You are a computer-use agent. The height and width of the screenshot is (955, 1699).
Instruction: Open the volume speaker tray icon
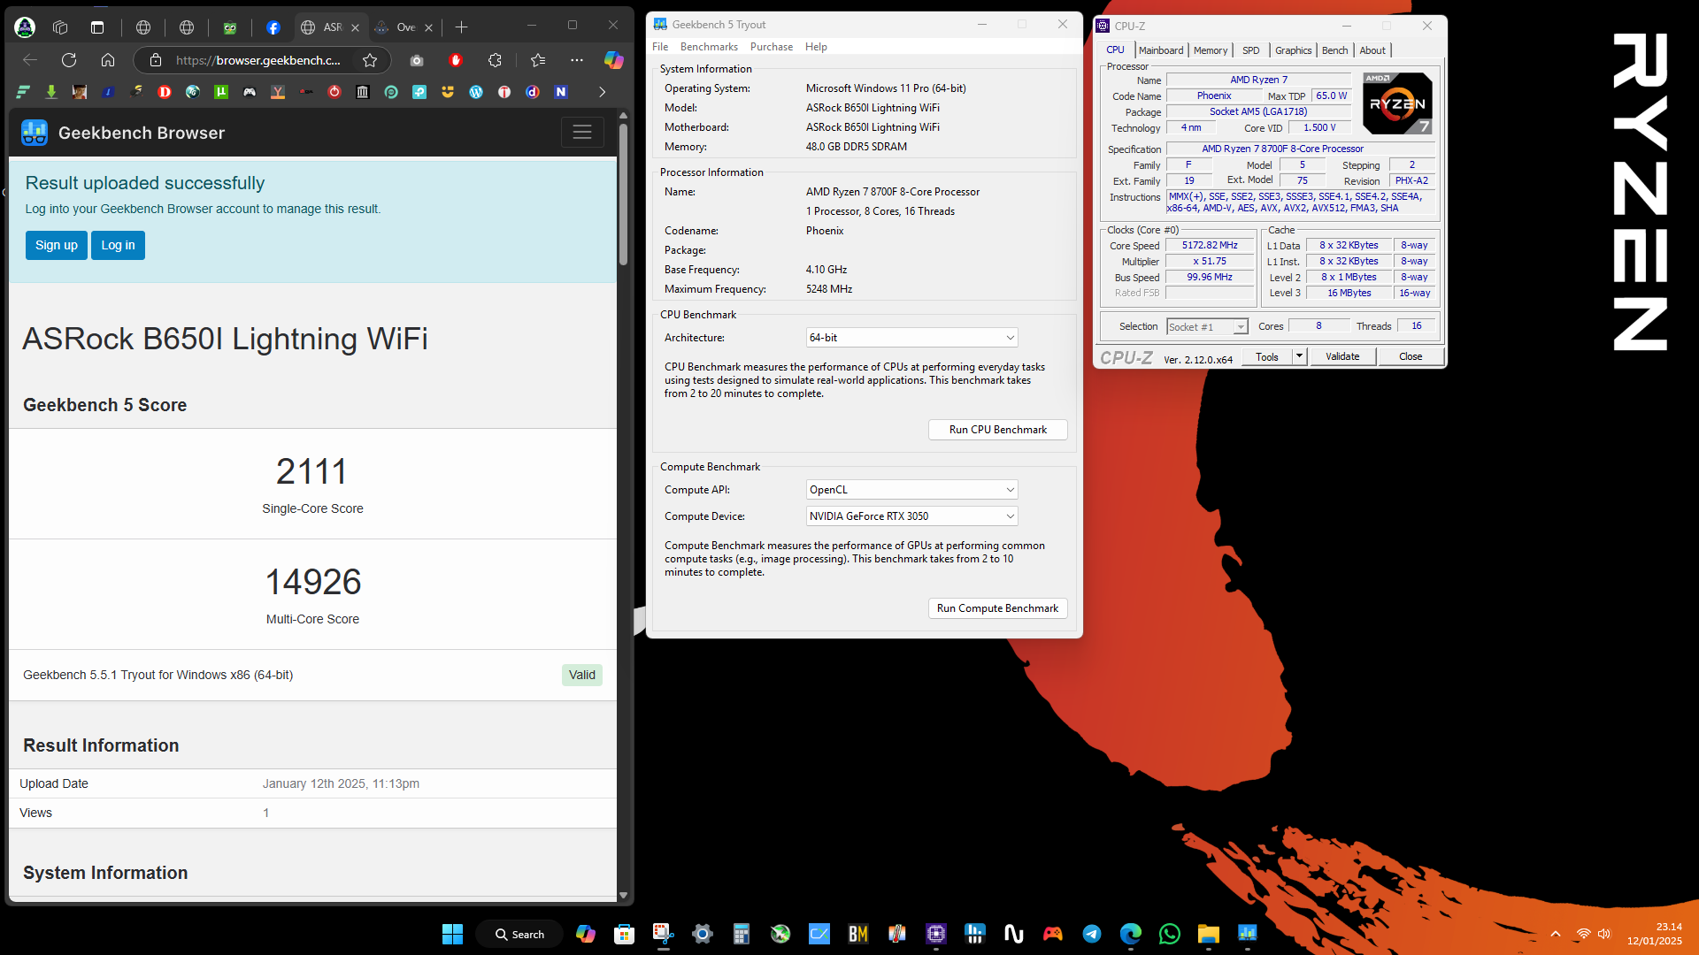(1604, 934)
